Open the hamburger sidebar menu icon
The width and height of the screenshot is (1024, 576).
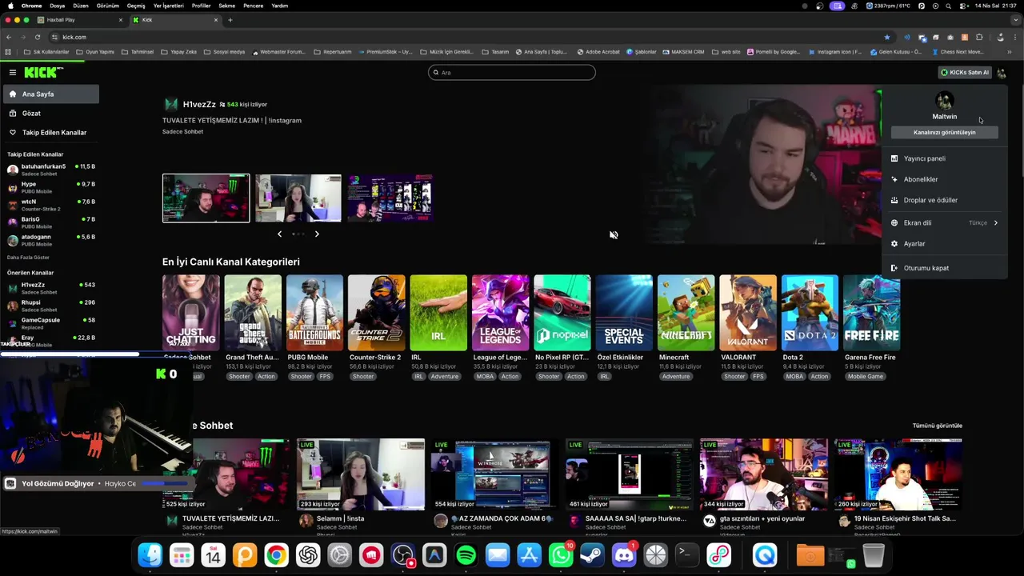(x=13, y=72)
